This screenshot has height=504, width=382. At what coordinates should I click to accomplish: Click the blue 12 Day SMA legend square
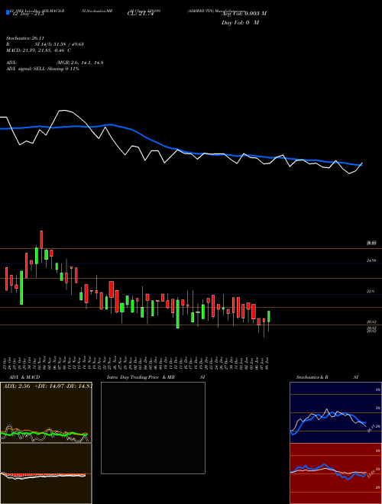(x=8, y=13)
